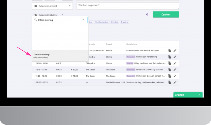Select the Overleg label chip

tap(114, 22)
